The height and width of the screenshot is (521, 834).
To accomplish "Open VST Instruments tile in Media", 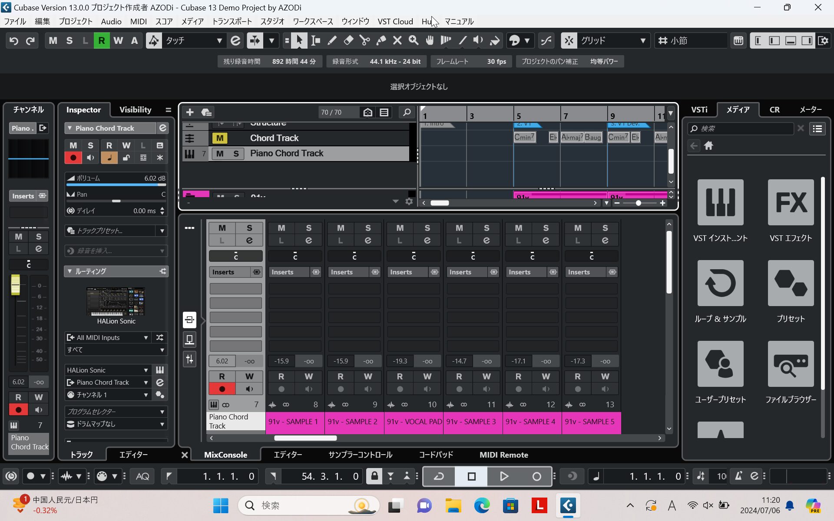I will [720, 202].
